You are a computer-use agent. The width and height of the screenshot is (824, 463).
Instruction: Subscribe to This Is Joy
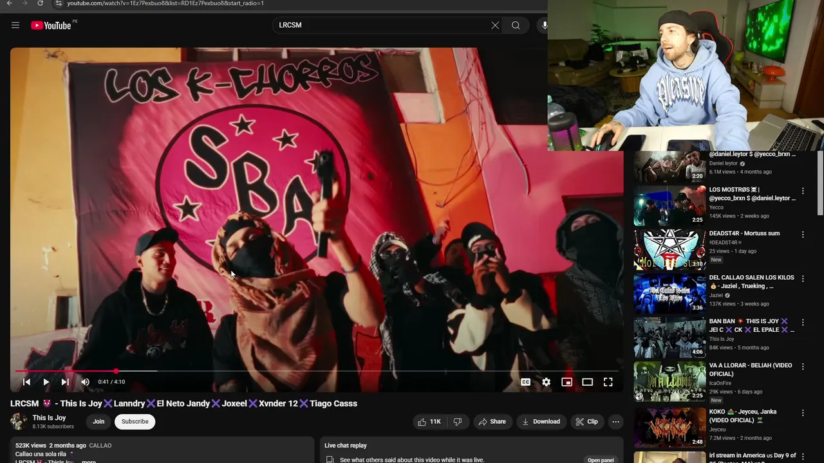[x=135, y=422]
